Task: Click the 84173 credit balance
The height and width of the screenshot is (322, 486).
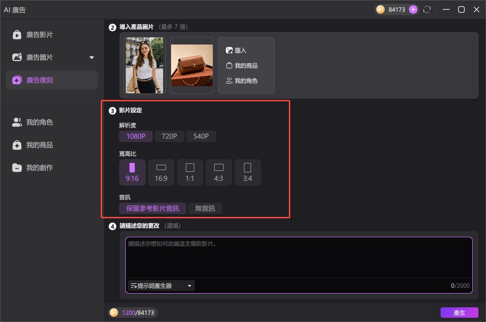Action: coord(397,9)
